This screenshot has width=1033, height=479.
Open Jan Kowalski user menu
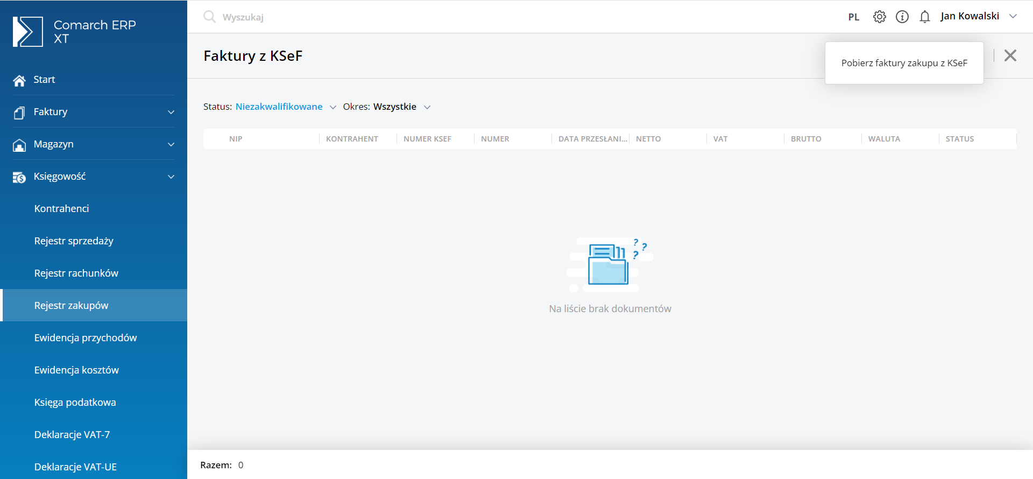tap(978, 16)
